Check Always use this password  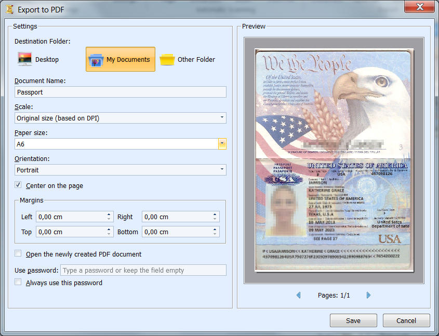pos(18,282)
